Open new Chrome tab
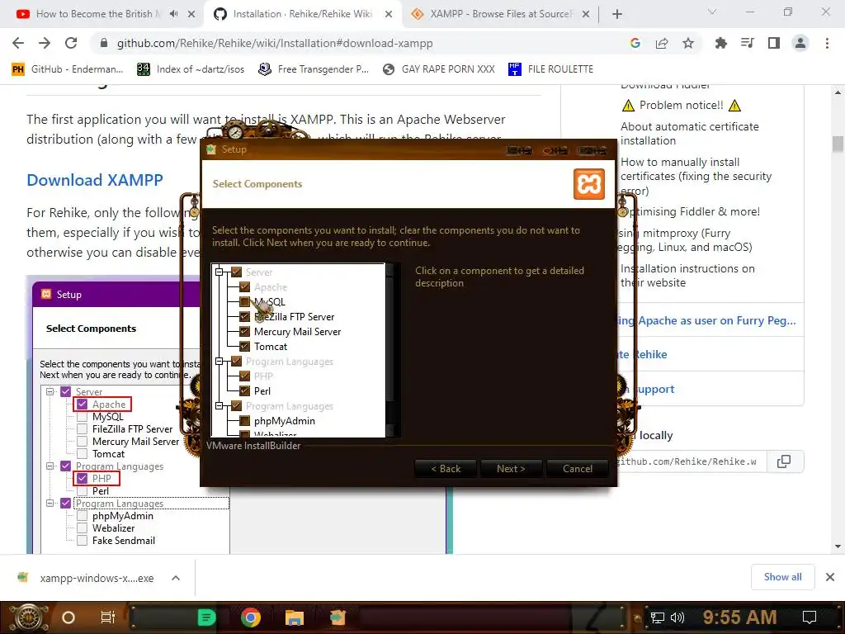 point(617,14)
